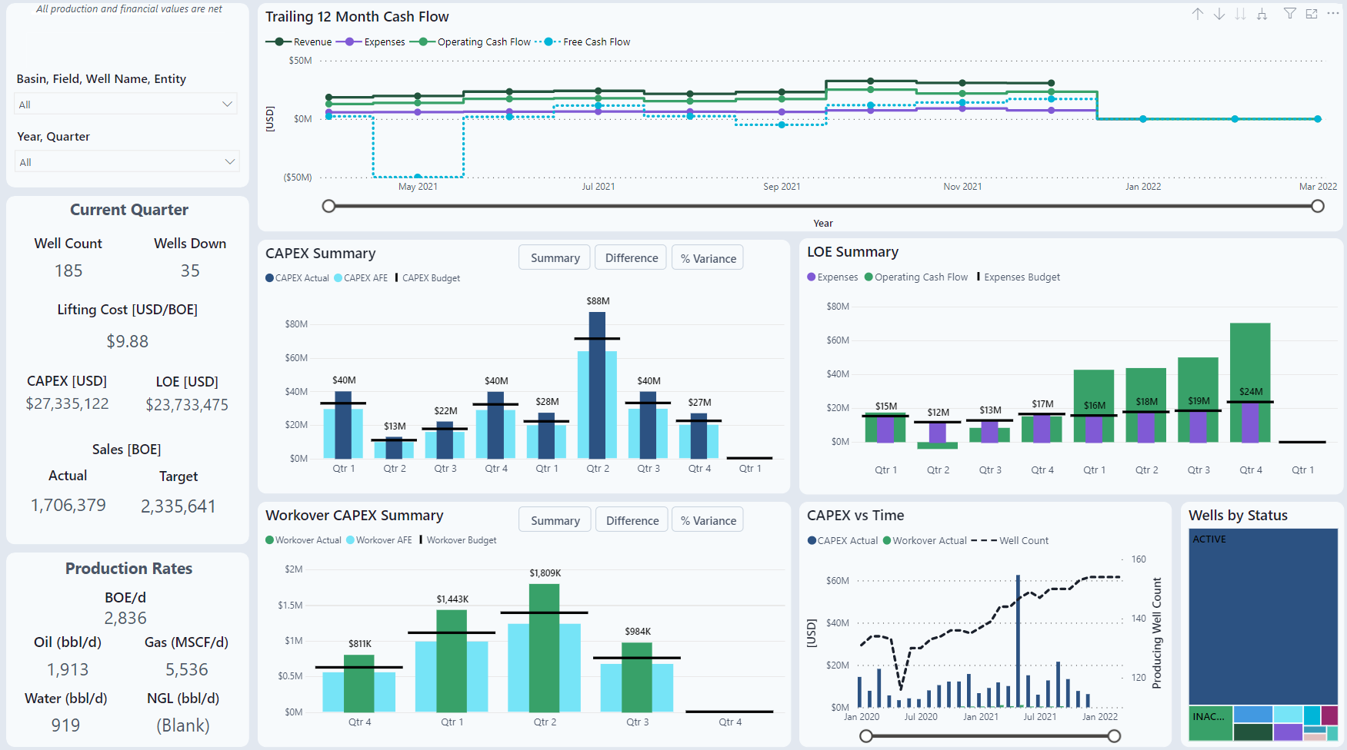Image resolution: width=1347 pixels, height=750 pixels.
Task: Open focus mode for cash flow chart
Action: [1312, 14]
